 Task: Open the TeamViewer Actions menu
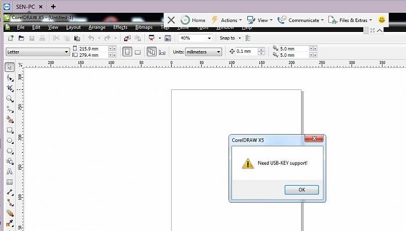(x=227, y=20)
